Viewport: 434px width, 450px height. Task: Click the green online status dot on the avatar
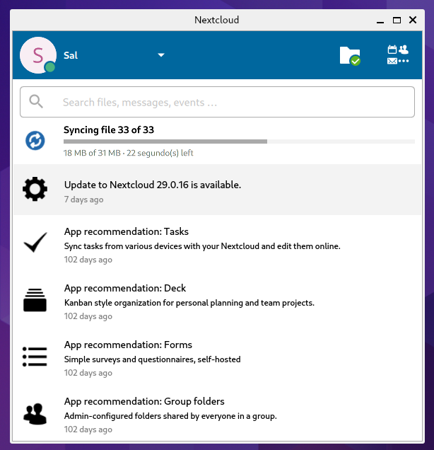point(50,67)
